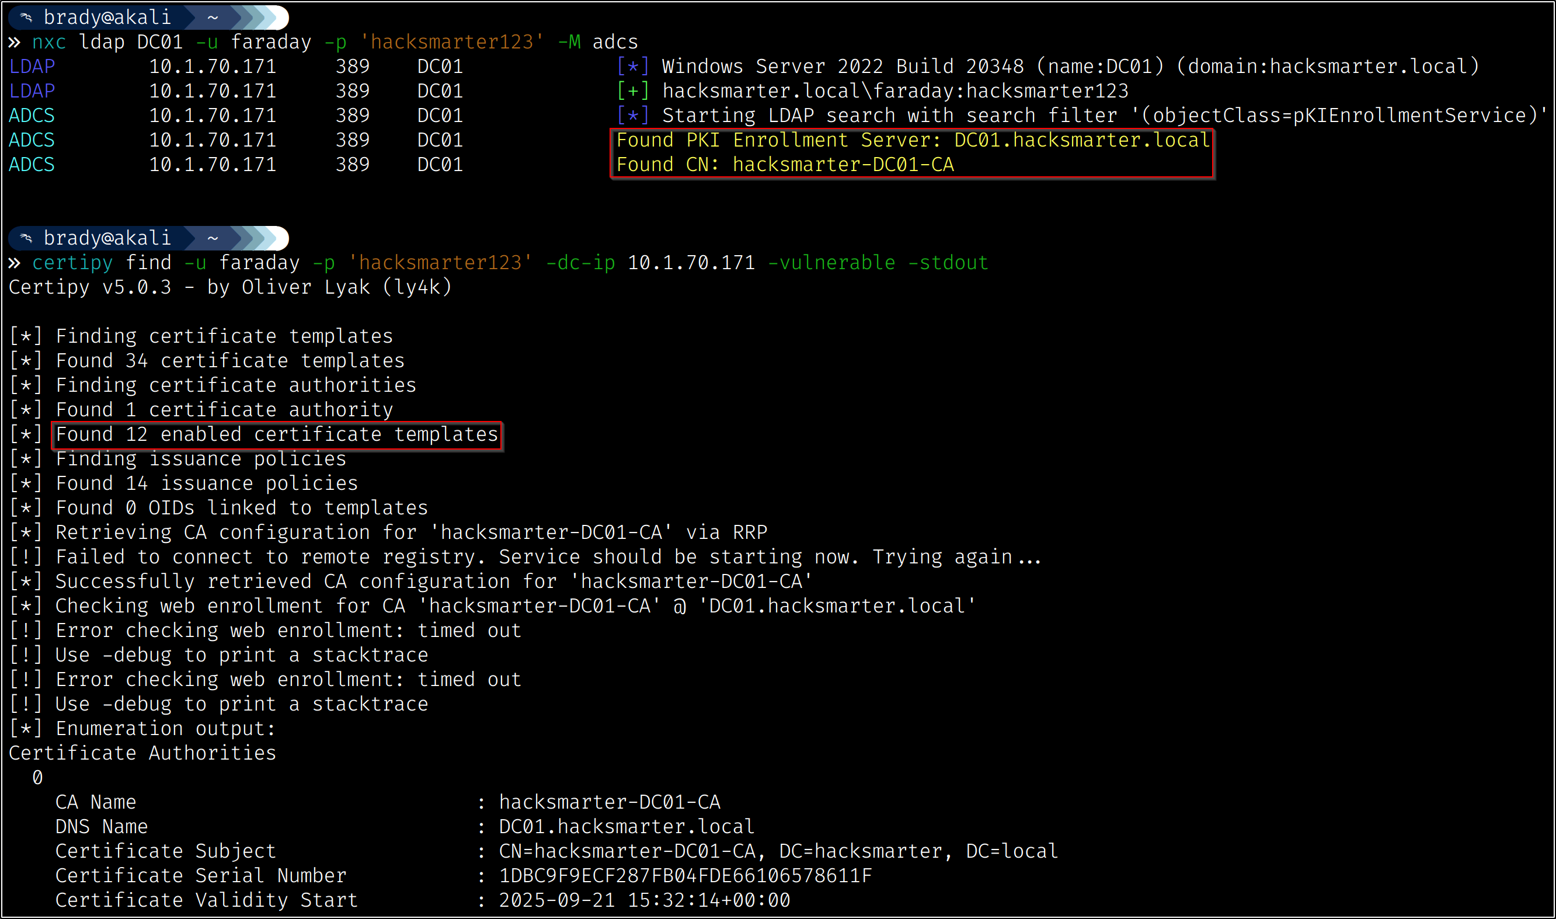Click the certipy command word

pyautogui.click(x=72, y=263)
